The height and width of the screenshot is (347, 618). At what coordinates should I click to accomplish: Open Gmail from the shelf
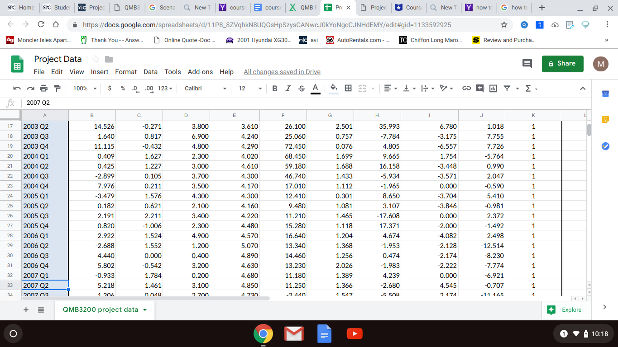(293, 334)
